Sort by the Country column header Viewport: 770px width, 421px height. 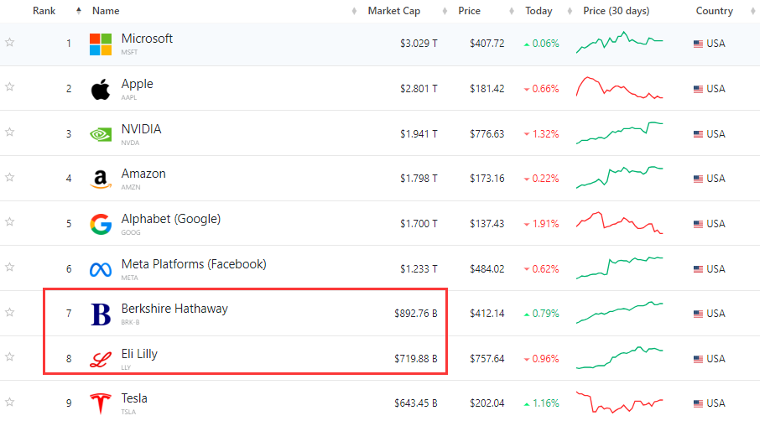tap(714, 11)
